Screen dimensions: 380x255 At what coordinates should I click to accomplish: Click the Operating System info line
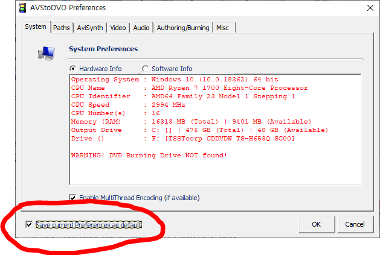pyautogui.click(x=175, y=80)
